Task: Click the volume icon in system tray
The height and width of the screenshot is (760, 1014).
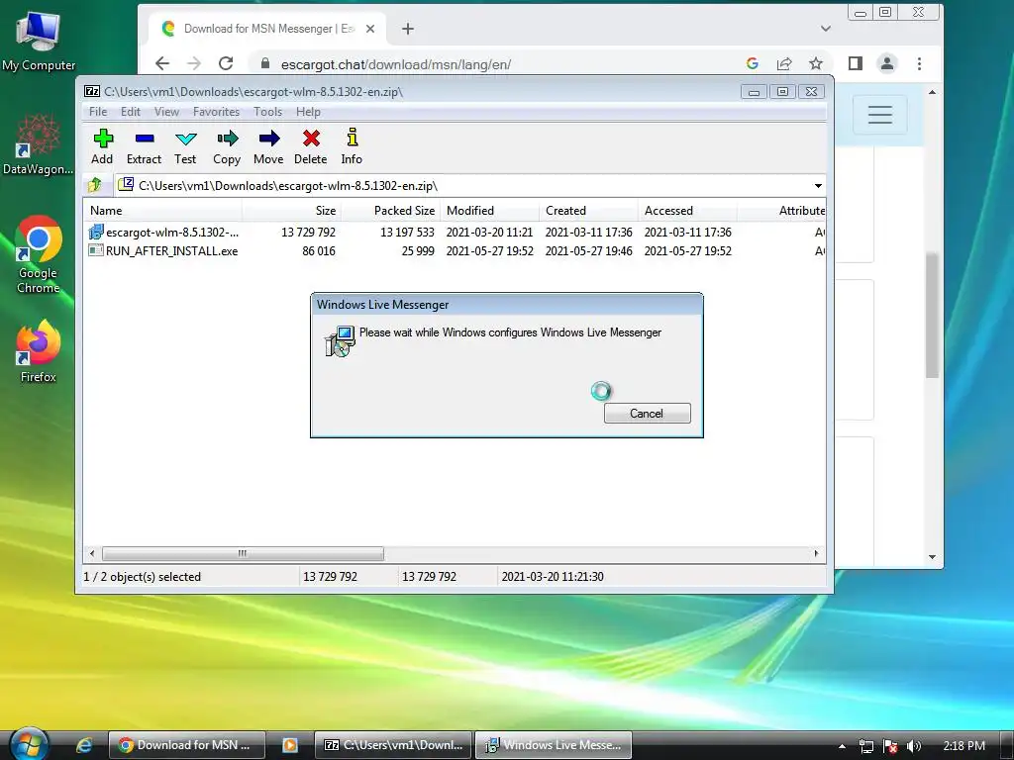Action: 914,746
